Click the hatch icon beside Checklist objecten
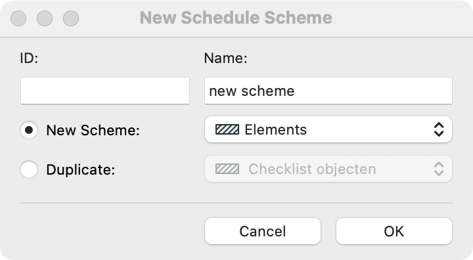 point(227,169)
